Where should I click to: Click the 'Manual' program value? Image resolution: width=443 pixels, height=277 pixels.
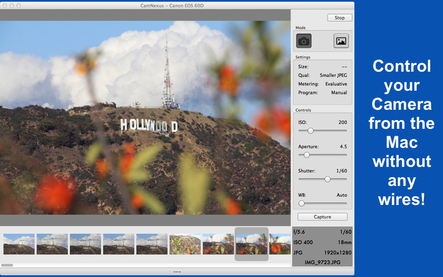[x=339, y=93]
